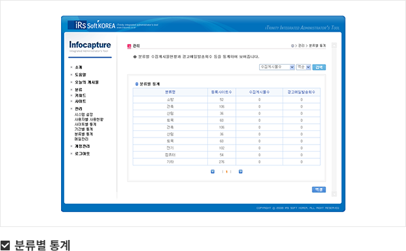Open 기간별 통계 in the sidebar

click(84, 129)
